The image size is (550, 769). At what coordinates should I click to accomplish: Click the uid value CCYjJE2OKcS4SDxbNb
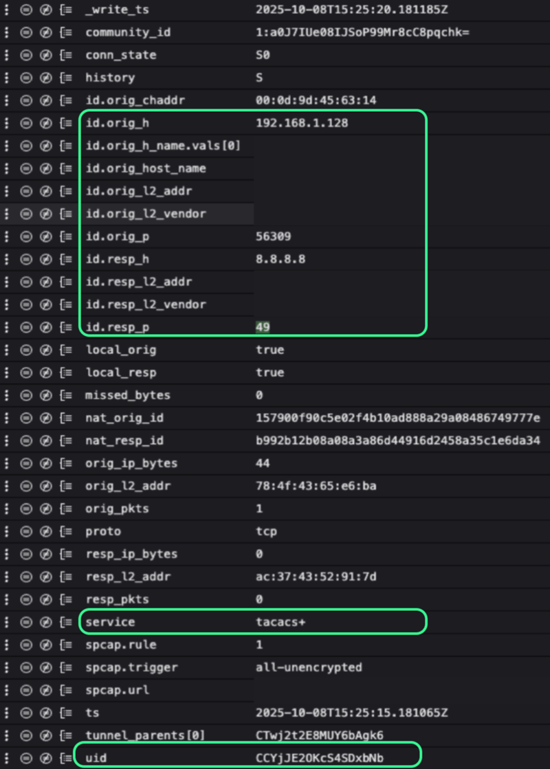tap(319, 757)
